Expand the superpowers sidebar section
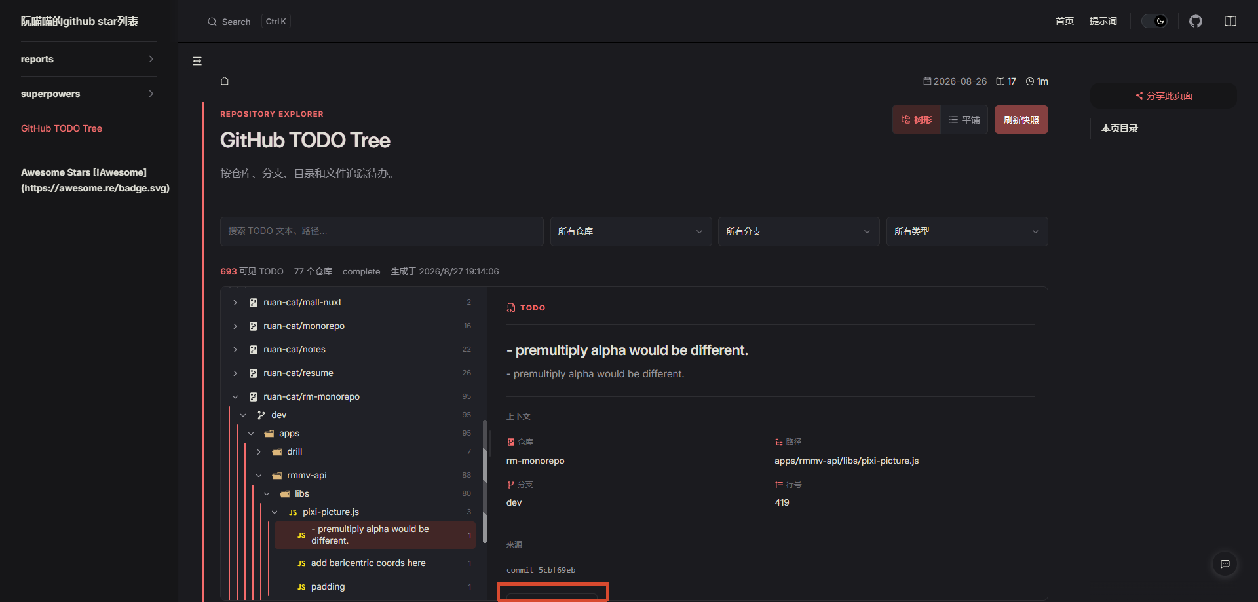 88,94
